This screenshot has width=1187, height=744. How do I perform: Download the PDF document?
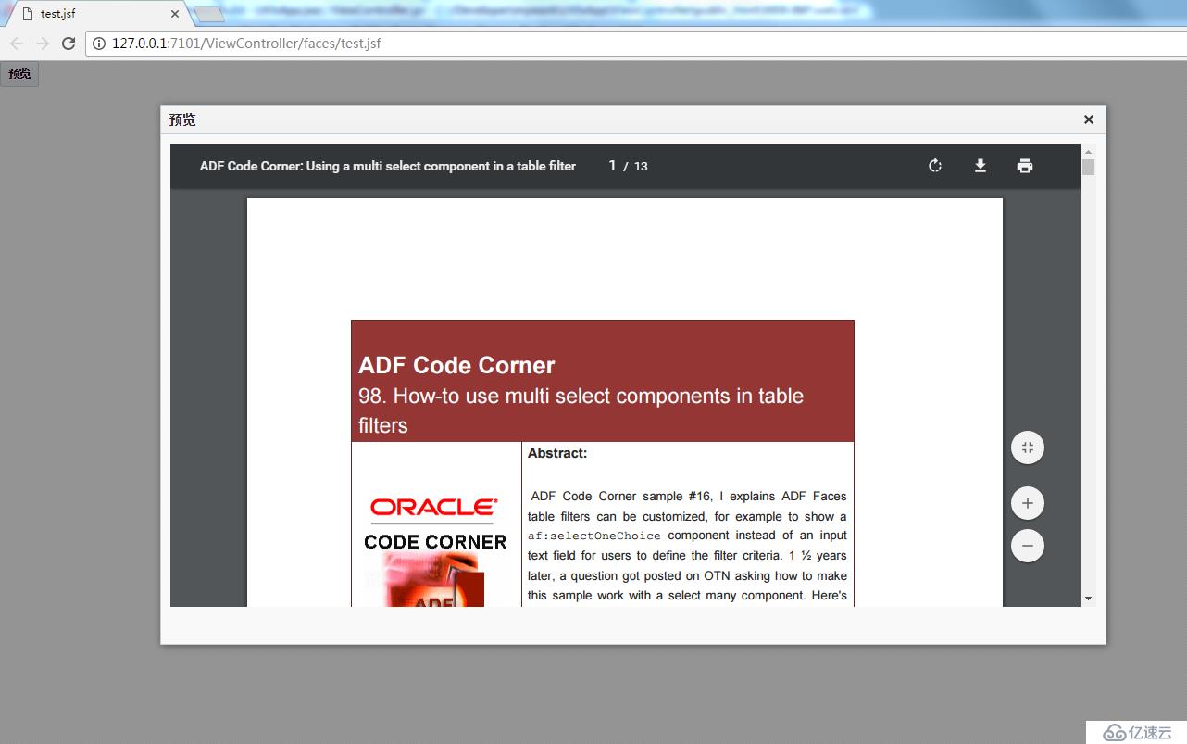980,166
